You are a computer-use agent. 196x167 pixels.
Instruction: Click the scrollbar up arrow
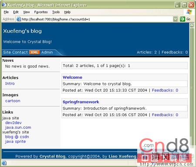(x=192, y=25)
